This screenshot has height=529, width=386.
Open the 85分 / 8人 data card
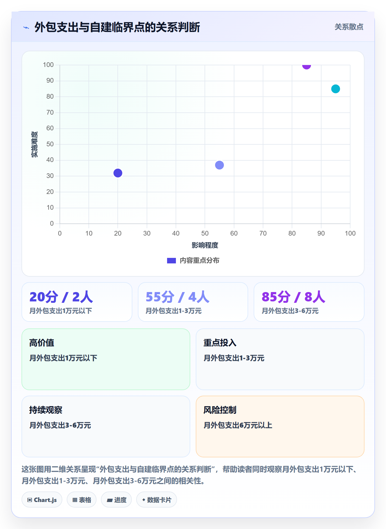point(309,302)
